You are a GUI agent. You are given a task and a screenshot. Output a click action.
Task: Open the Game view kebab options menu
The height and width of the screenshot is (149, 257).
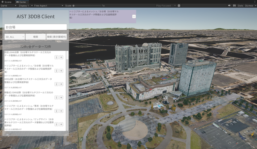tap(255, 2)
